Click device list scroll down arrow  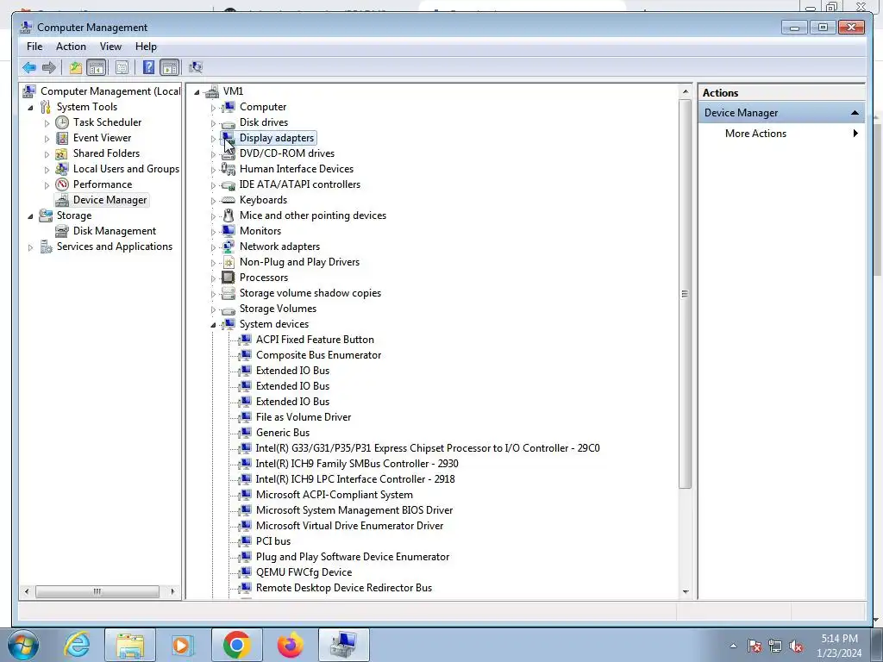tap(686, 591)
